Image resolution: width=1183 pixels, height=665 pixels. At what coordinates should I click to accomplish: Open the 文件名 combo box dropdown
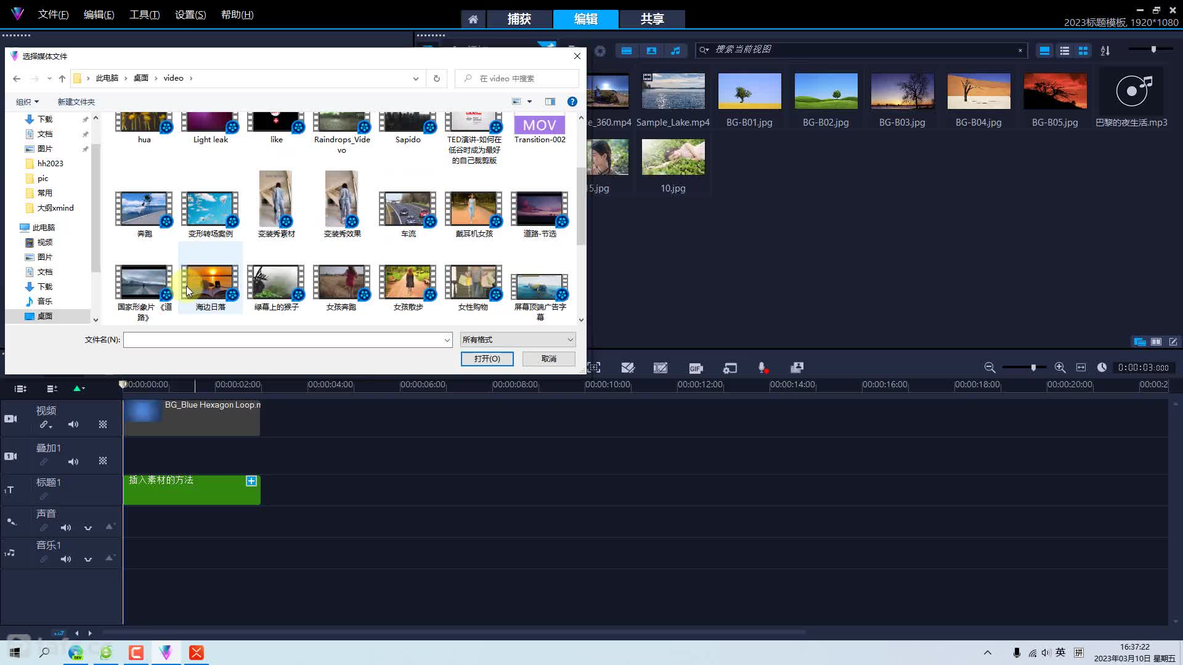(x=447, y=340)
